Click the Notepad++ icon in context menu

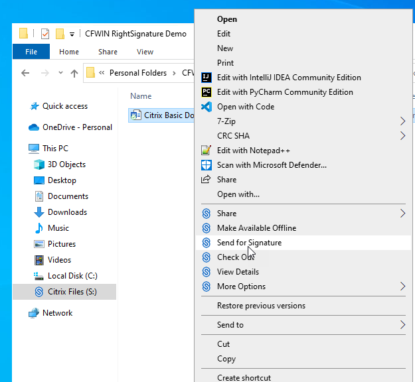(206, 151)
